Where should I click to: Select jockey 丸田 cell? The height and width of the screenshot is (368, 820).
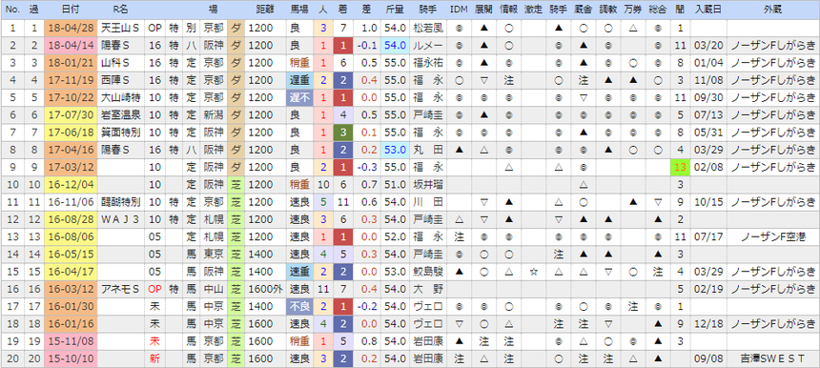(427, 150)
